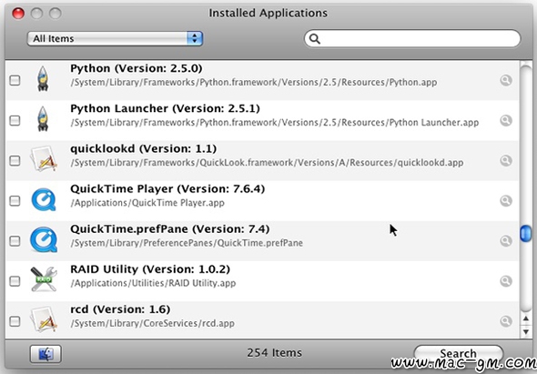Click the blue arrows of All Items popup
This screenshot has width=537, height=374.
click(x=195, y=38)
